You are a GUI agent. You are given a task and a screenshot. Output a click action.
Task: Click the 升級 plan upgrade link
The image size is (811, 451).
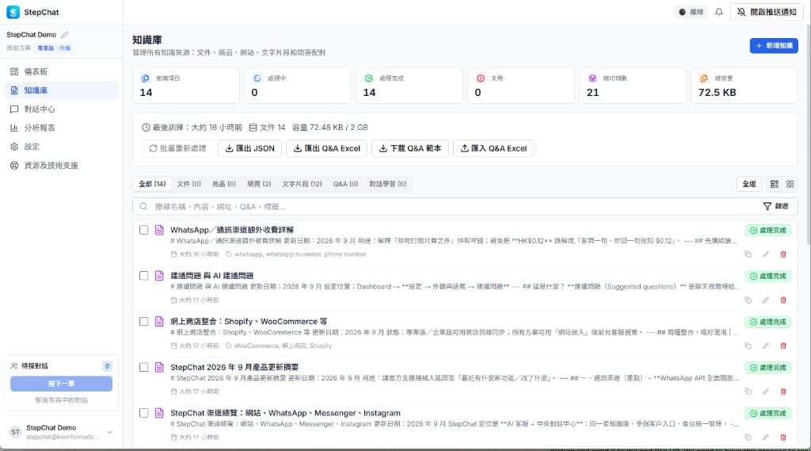point(65,48)
